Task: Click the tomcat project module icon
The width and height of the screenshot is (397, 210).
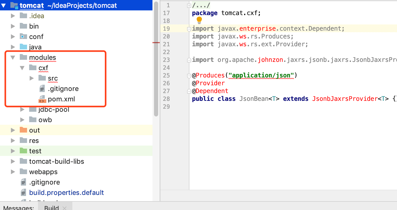Action: 14,5
